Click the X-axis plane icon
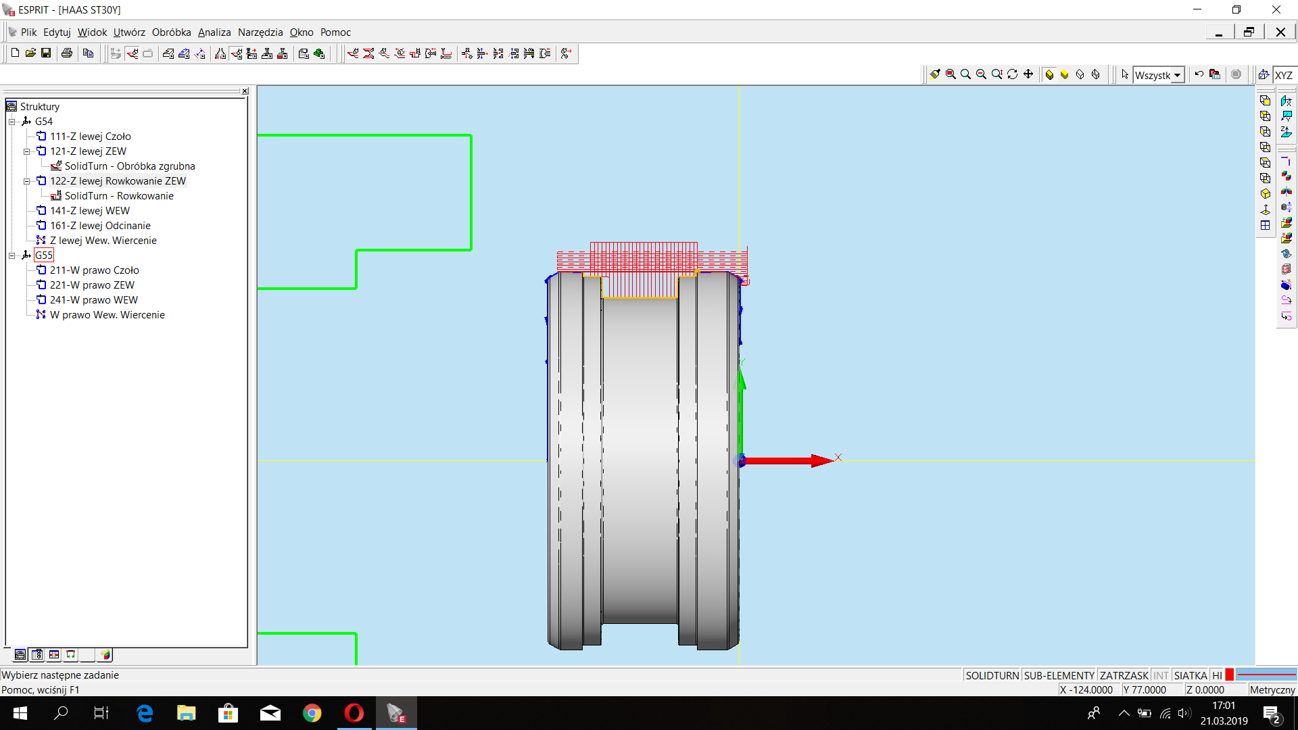 (x=1286, y=101)
